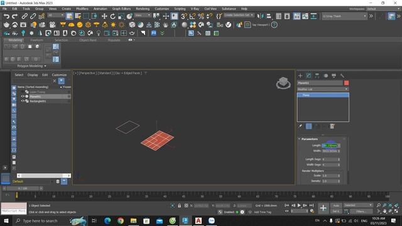Activate the Select and Rotate tool
This screenshot has width=402, height=226.
pos(112,16)
